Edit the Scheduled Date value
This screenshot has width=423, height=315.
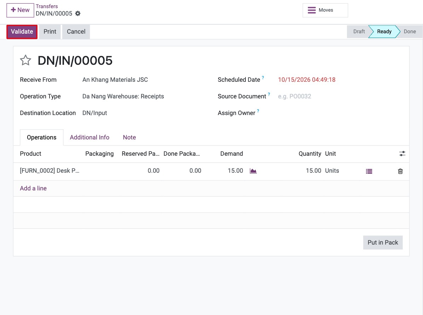coord(307,80)
